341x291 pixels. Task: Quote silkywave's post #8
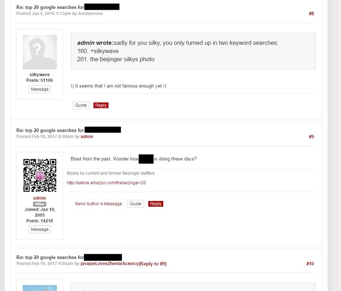point(81,105)
